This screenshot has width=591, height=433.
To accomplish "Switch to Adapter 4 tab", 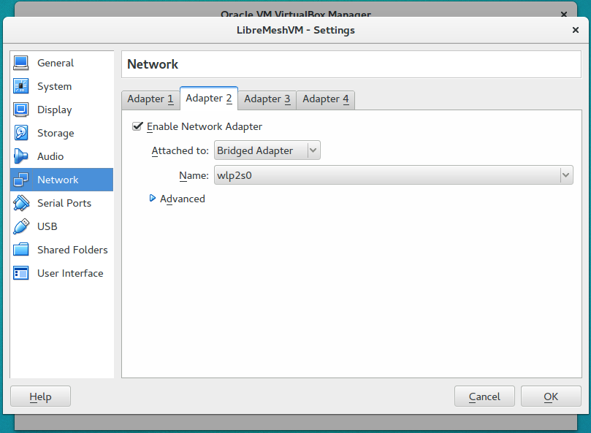I will point(326,99).
